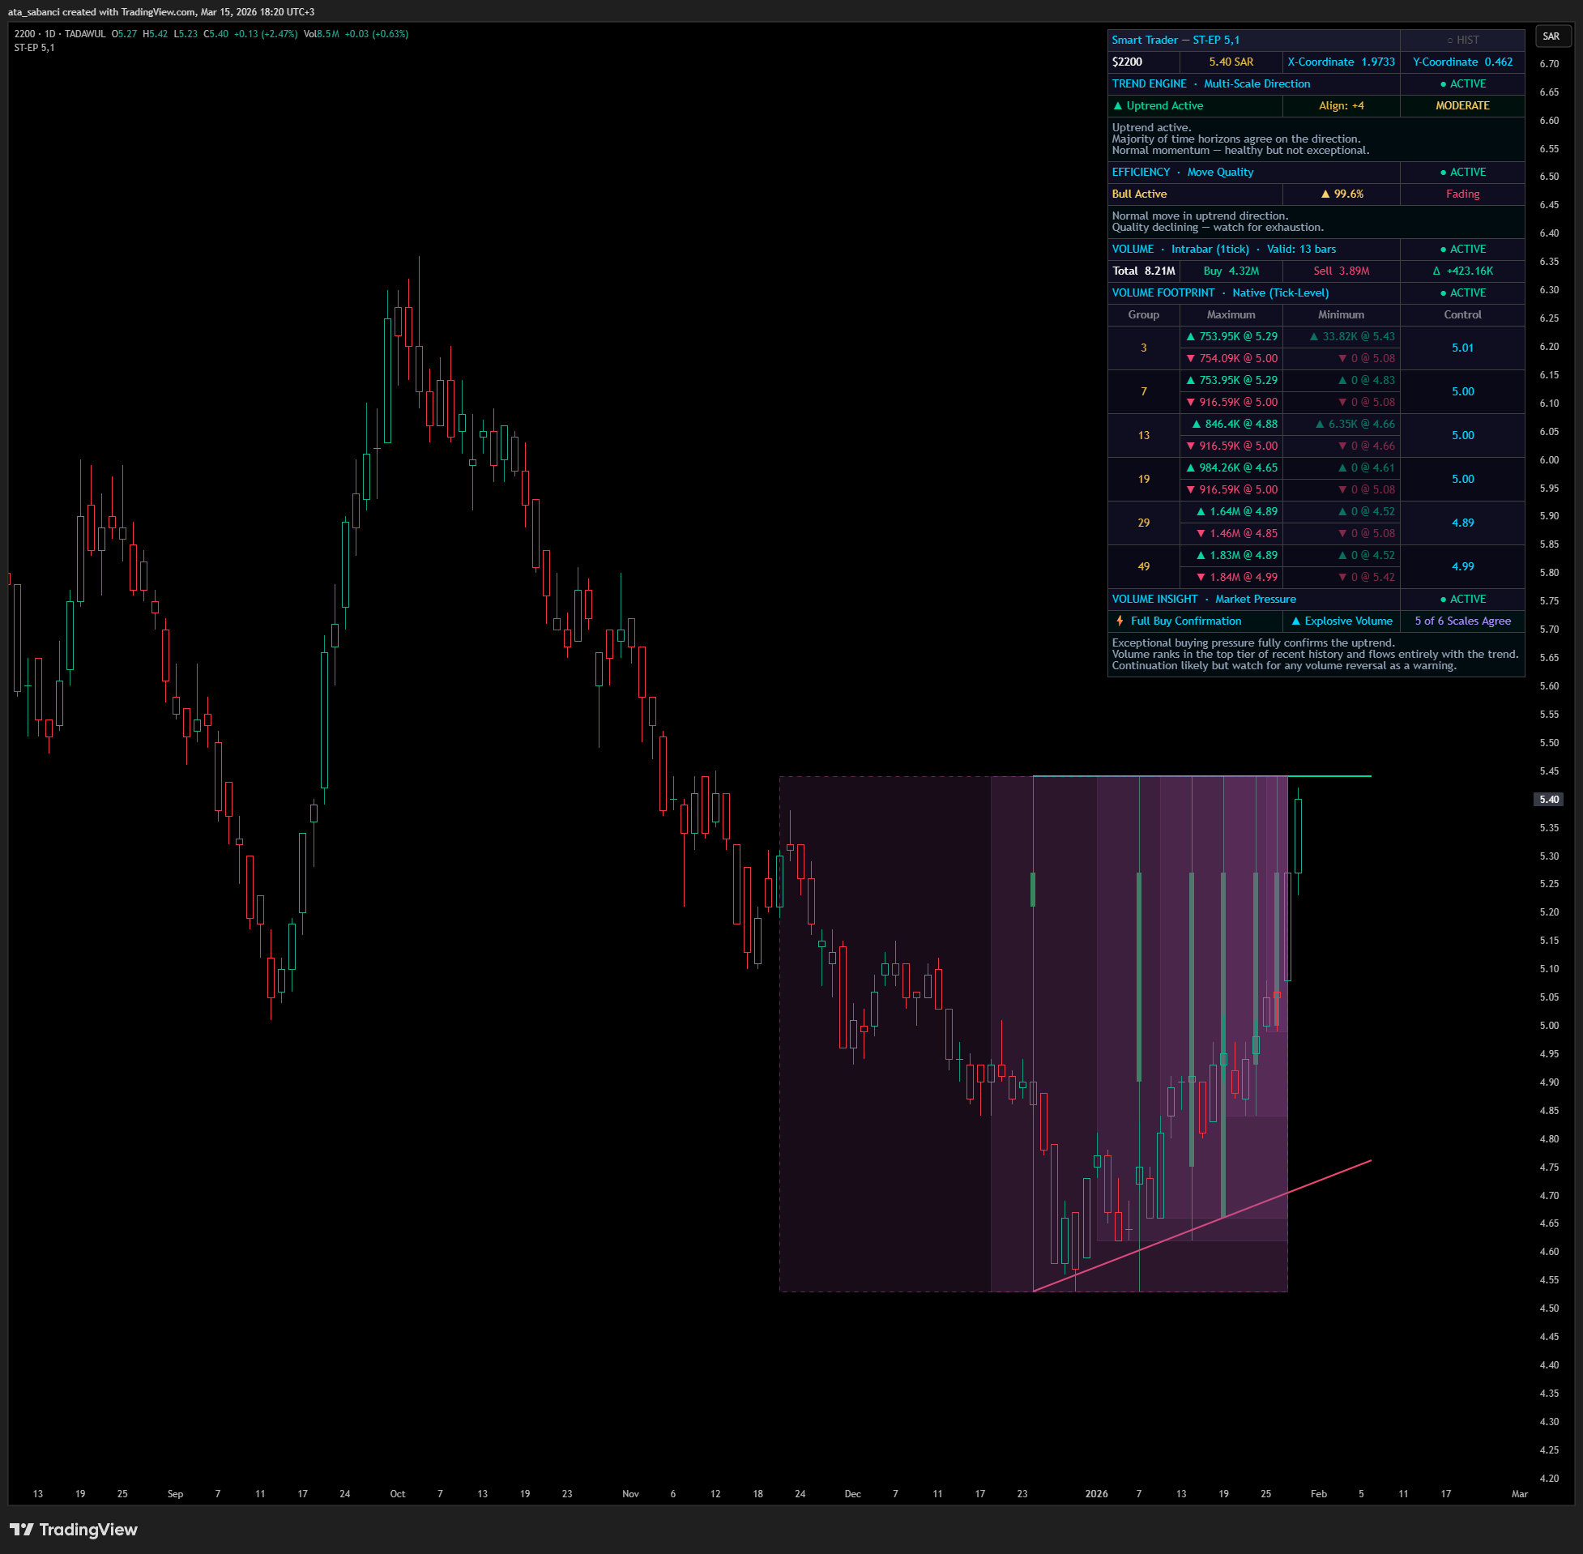The height and width of the screenshot is (1554, 1583).
Task: Select the Bull Active cell
Action: pos(1195,194)
